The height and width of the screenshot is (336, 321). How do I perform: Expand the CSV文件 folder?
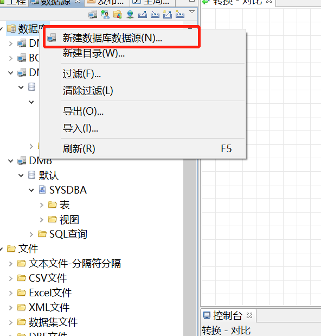(11, 278)
